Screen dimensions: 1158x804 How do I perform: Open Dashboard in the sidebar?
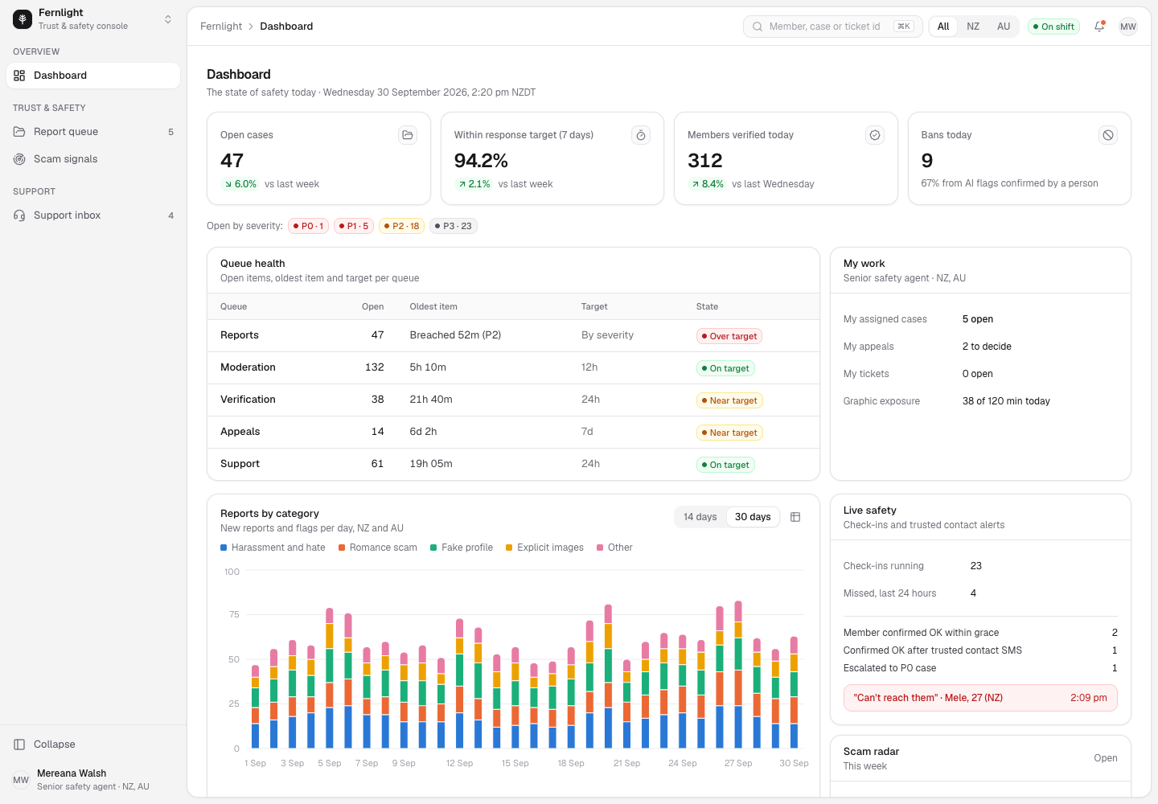(93, 76)
